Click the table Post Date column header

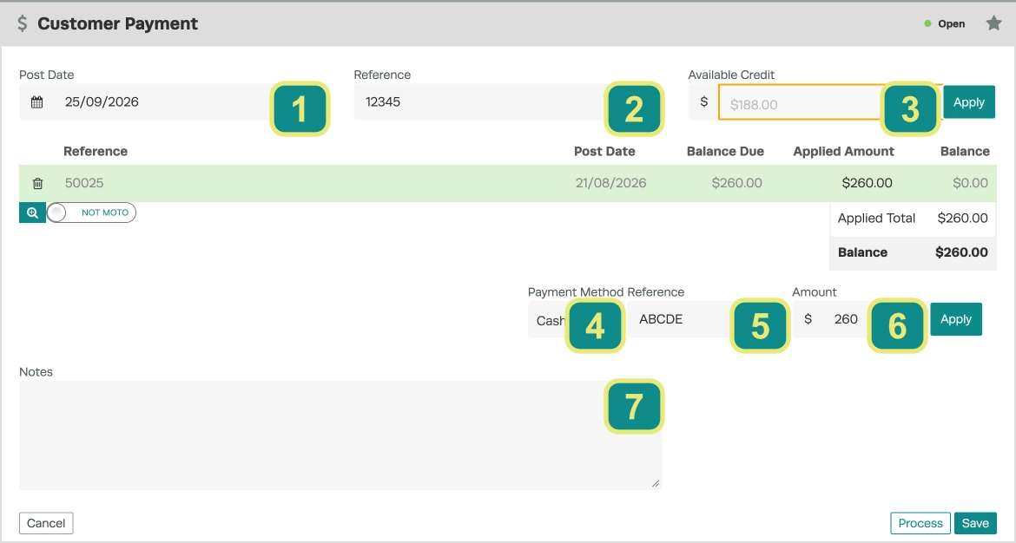coord(604,152)
